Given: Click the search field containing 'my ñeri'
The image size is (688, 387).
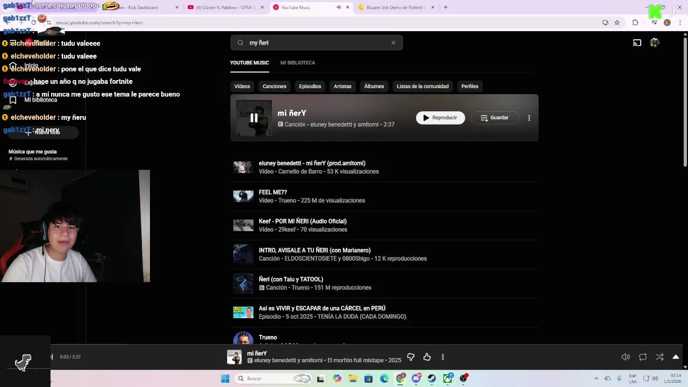Looking at the screenshot, I should click(x=317, y=42).
